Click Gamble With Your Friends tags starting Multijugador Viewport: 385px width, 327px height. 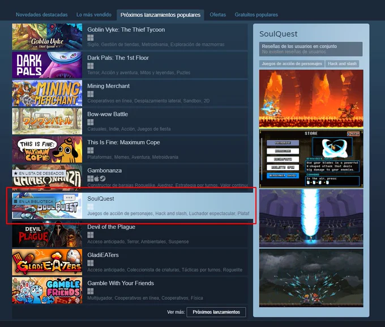coord(145,298)
